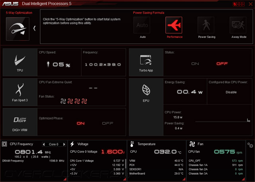Click the ASUS logo
This screenshot has width=255, height=182.
[10, 4]
